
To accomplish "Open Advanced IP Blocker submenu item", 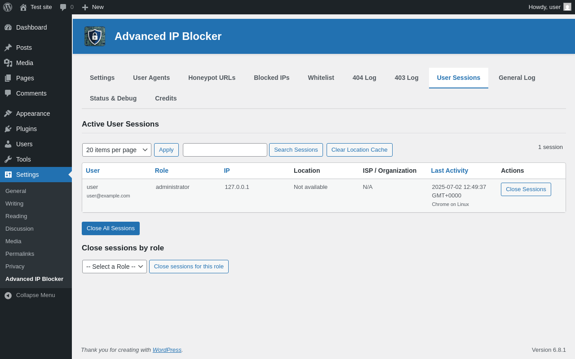I will (x=34, y=279).
